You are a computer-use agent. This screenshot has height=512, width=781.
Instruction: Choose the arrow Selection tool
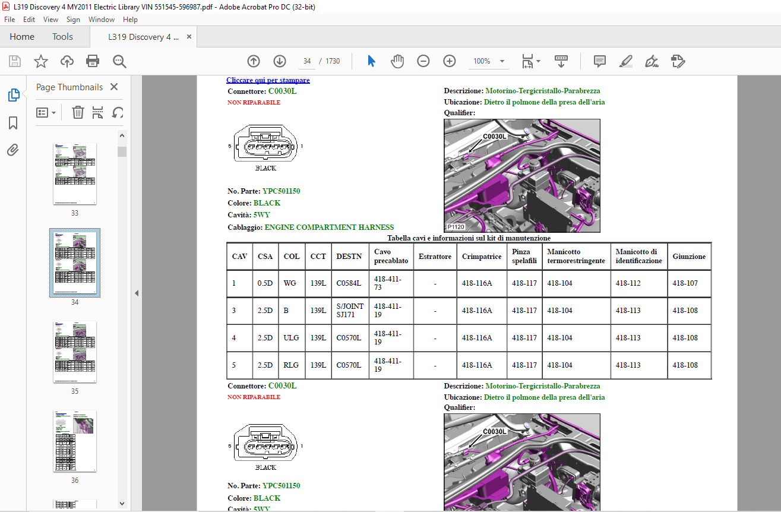[371, 61]
